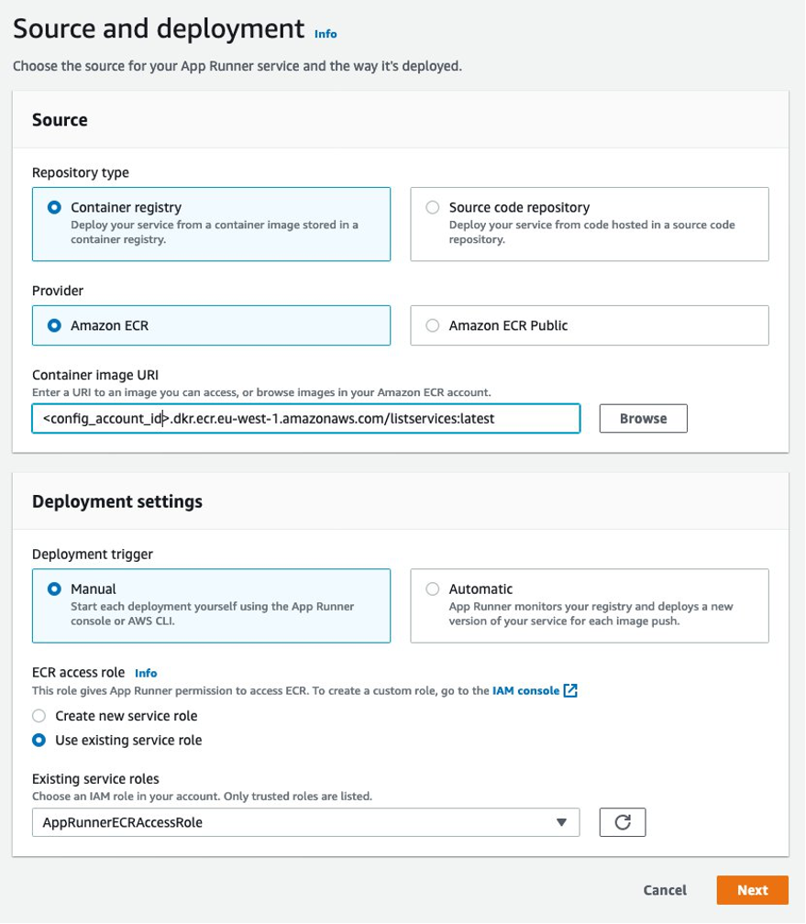Screen dimensions: 806x924
Task: Choose Amazon ECR Public as the provider
Action: click(432, 324)
